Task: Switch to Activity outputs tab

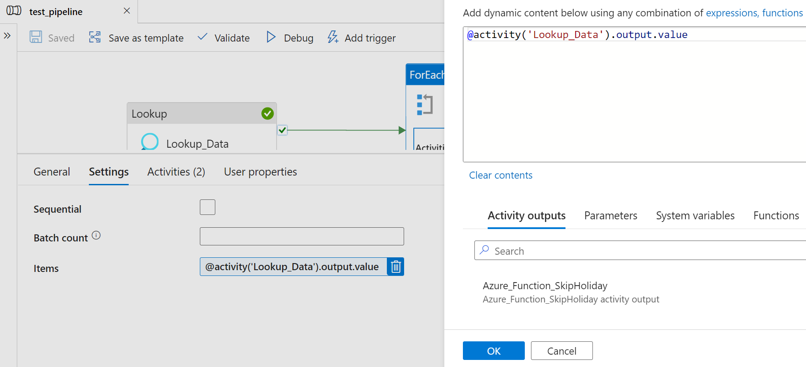Action: pos(526,215)
